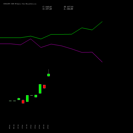
Task: Click the 23 Oct date label
Action: [48, 127]
